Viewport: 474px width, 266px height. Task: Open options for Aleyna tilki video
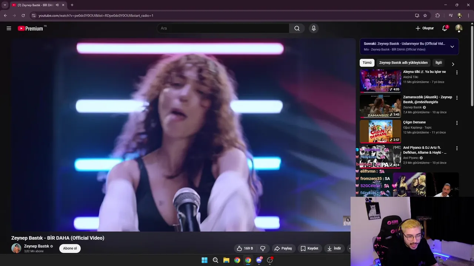[x=457, y=72]
